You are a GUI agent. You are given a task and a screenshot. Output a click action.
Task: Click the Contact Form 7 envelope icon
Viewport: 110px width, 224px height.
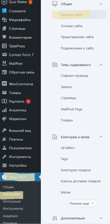click(x=4, y=55)
